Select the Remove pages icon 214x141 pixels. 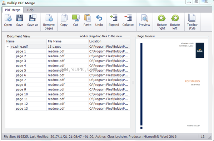(49, 18)
